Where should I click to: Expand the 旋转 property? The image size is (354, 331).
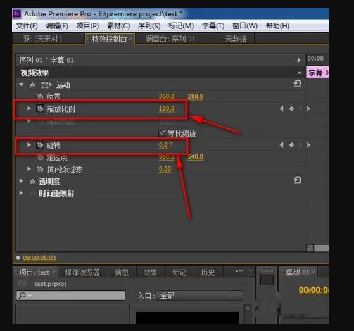pos(29,145)
